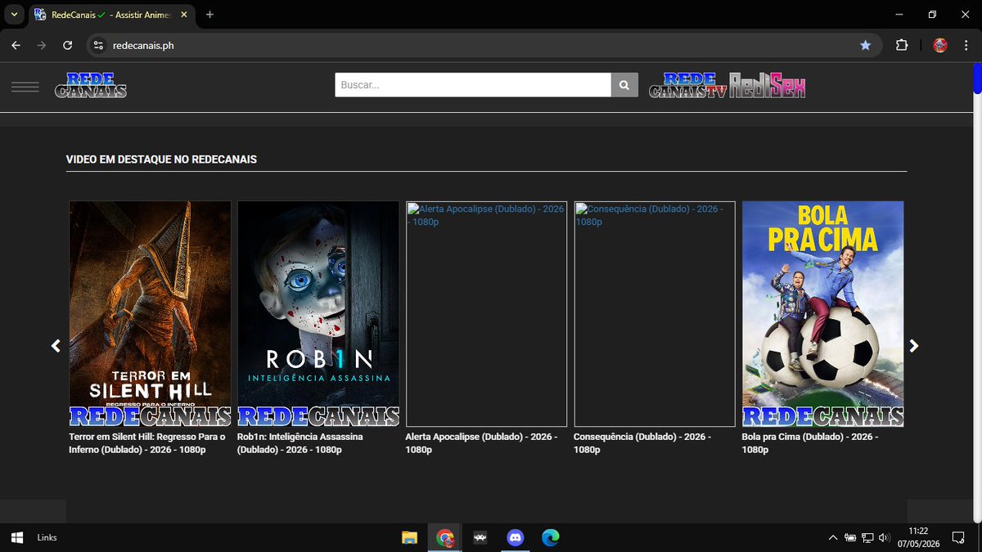This screenshot has height=552, width=982.
Task: Open the battery status tray icon
Action: click(x=851, y=537)
